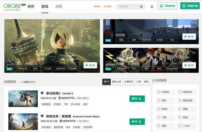This screenshot has width=202, height=132.
Task: Click the FPS tag under 泰坦陨落2
Action: point(66,104)
